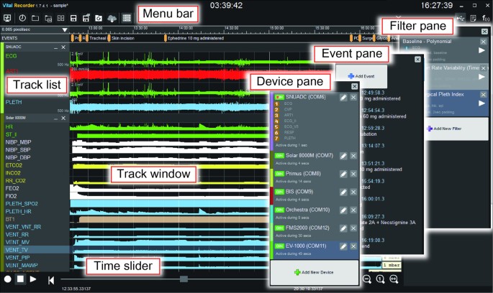493x293 pixels.
Task: Remove the Baseline - Polynomial filter
Action: pos(483,42)
